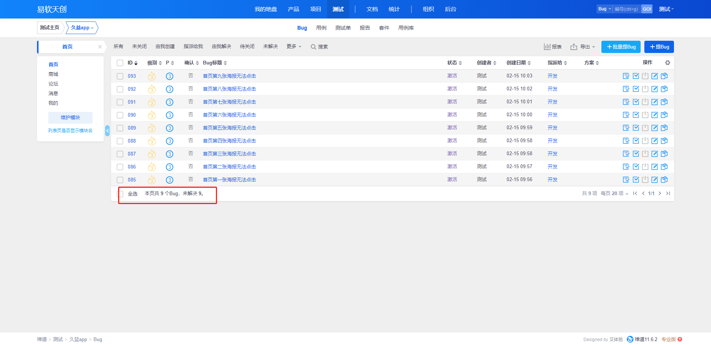This screenshot has height=347, width=711.
Task: Collapse the module sidebar arrow handle
Action: (x=107, y=131)
